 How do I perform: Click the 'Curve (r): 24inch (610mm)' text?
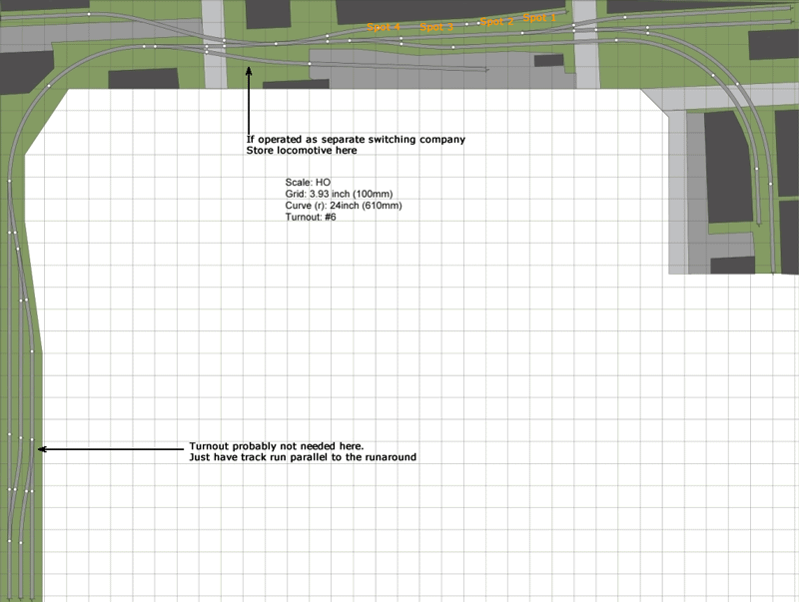[344, 206]
